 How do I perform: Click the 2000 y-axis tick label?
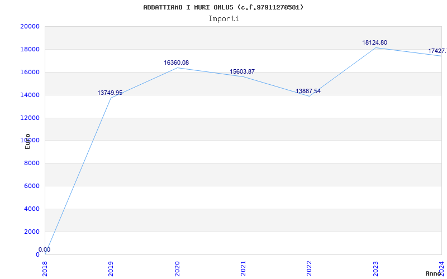32,232
